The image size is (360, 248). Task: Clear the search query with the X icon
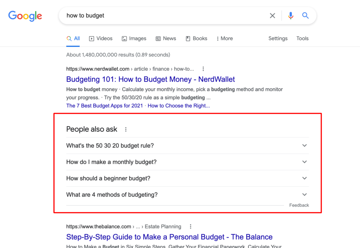(272, 15)
